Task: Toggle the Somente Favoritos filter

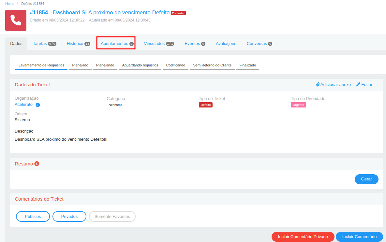Action: (112, 216)
